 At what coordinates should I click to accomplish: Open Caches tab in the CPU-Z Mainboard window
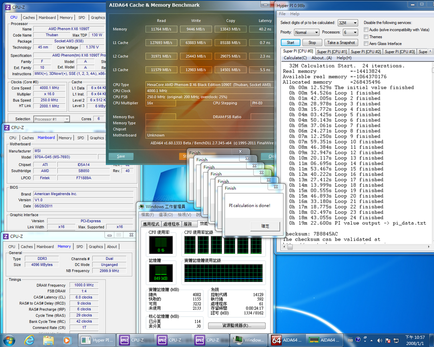[28, 138]
